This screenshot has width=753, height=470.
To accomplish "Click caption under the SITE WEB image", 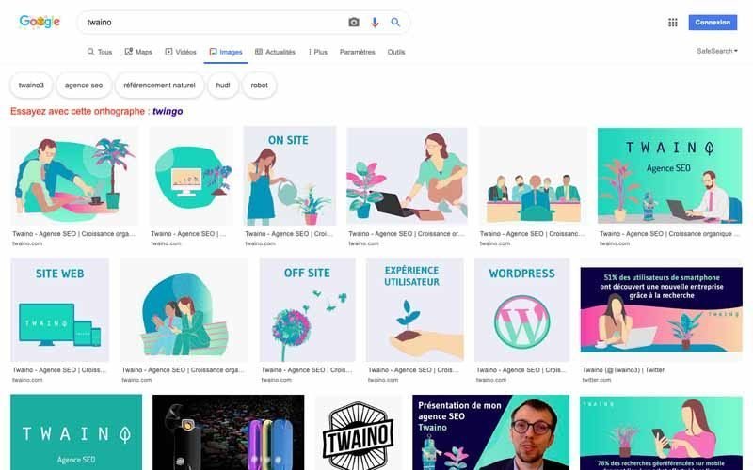I will [x=59, y=370].
